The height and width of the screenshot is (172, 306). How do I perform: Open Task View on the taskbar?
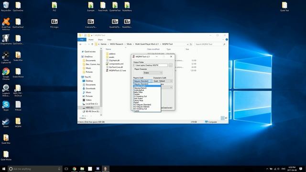pos(66,169)
